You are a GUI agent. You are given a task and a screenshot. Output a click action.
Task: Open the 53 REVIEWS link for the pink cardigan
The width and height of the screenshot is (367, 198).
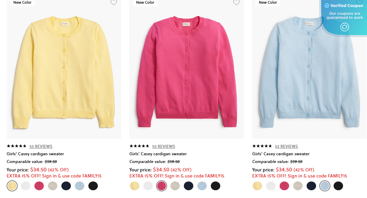point(164,146)
